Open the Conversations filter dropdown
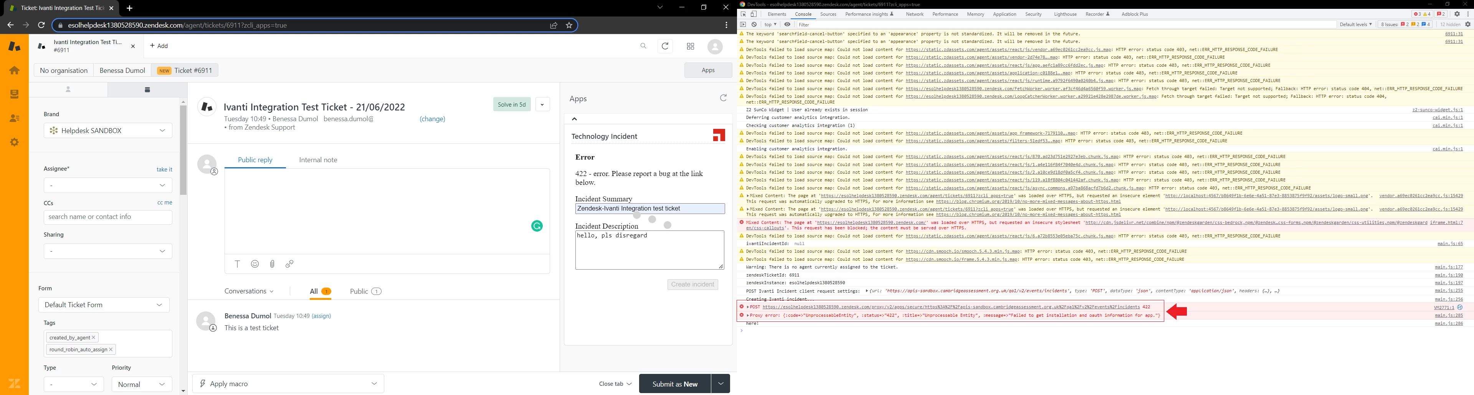 (249, 291)
